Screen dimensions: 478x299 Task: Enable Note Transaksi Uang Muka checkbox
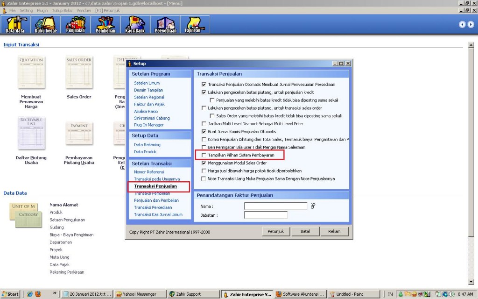204,179
